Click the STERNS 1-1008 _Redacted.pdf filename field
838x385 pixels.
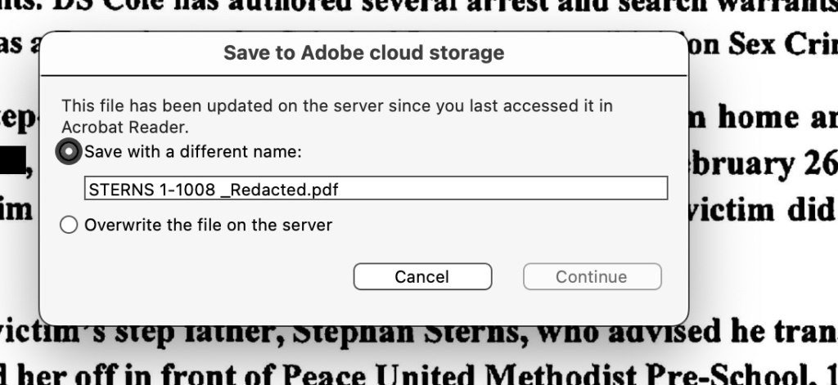(x=376, y=190)
